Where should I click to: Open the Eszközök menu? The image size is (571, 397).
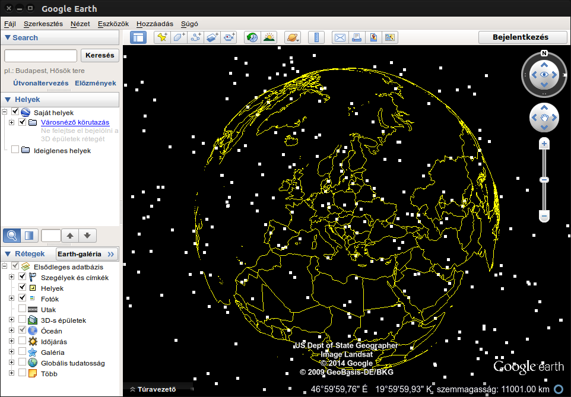(x=113, y=24)
